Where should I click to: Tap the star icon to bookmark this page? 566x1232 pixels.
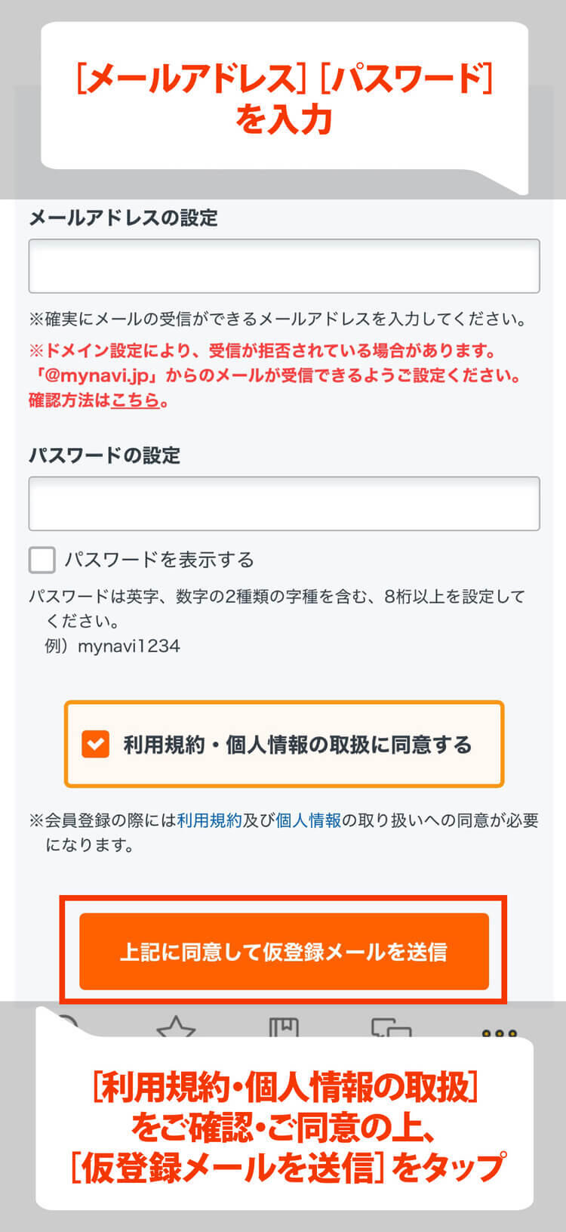click(x=175, y=1027)
